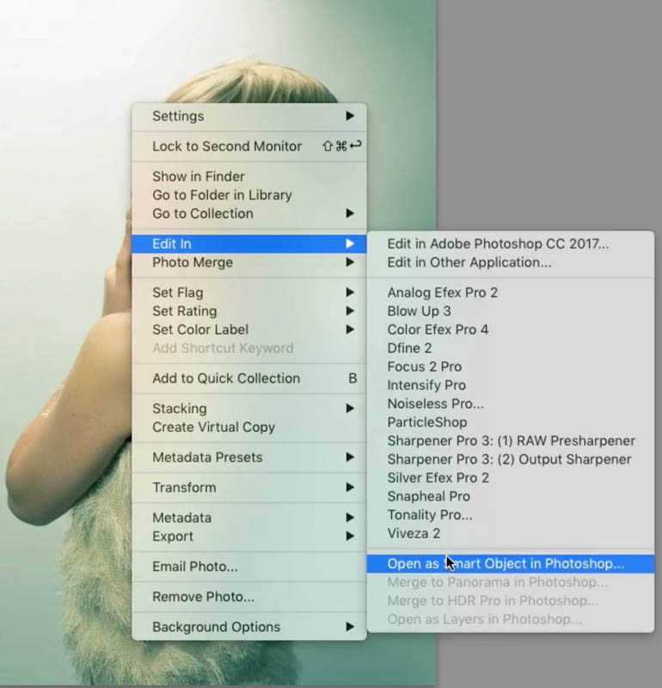Select Tonality Pro...
Viewport: 662px width, 688px height.
tap(510, 514)
